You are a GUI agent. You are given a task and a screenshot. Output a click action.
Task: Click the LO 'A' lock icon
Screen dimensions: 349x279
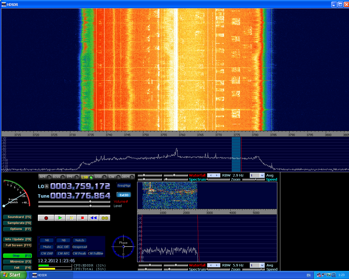point(47,186)
